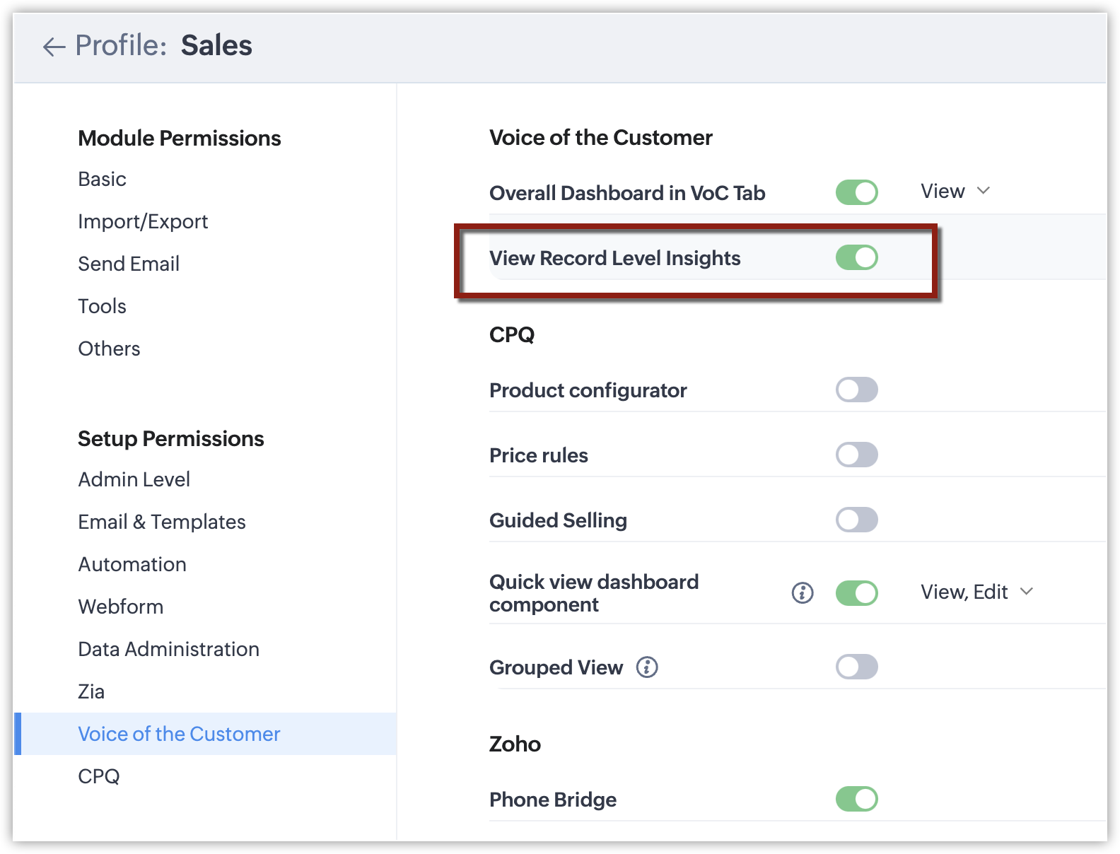The image size is (1120, 854).
Task: Enable the Grouped View toggle
Action: coord(856,667)
